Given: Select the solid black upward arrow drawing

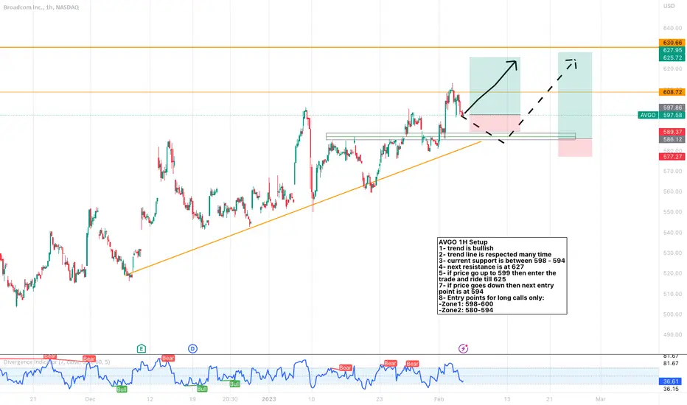Looking at the screenshot, I should pyautogui.click(x=494, y=85).
